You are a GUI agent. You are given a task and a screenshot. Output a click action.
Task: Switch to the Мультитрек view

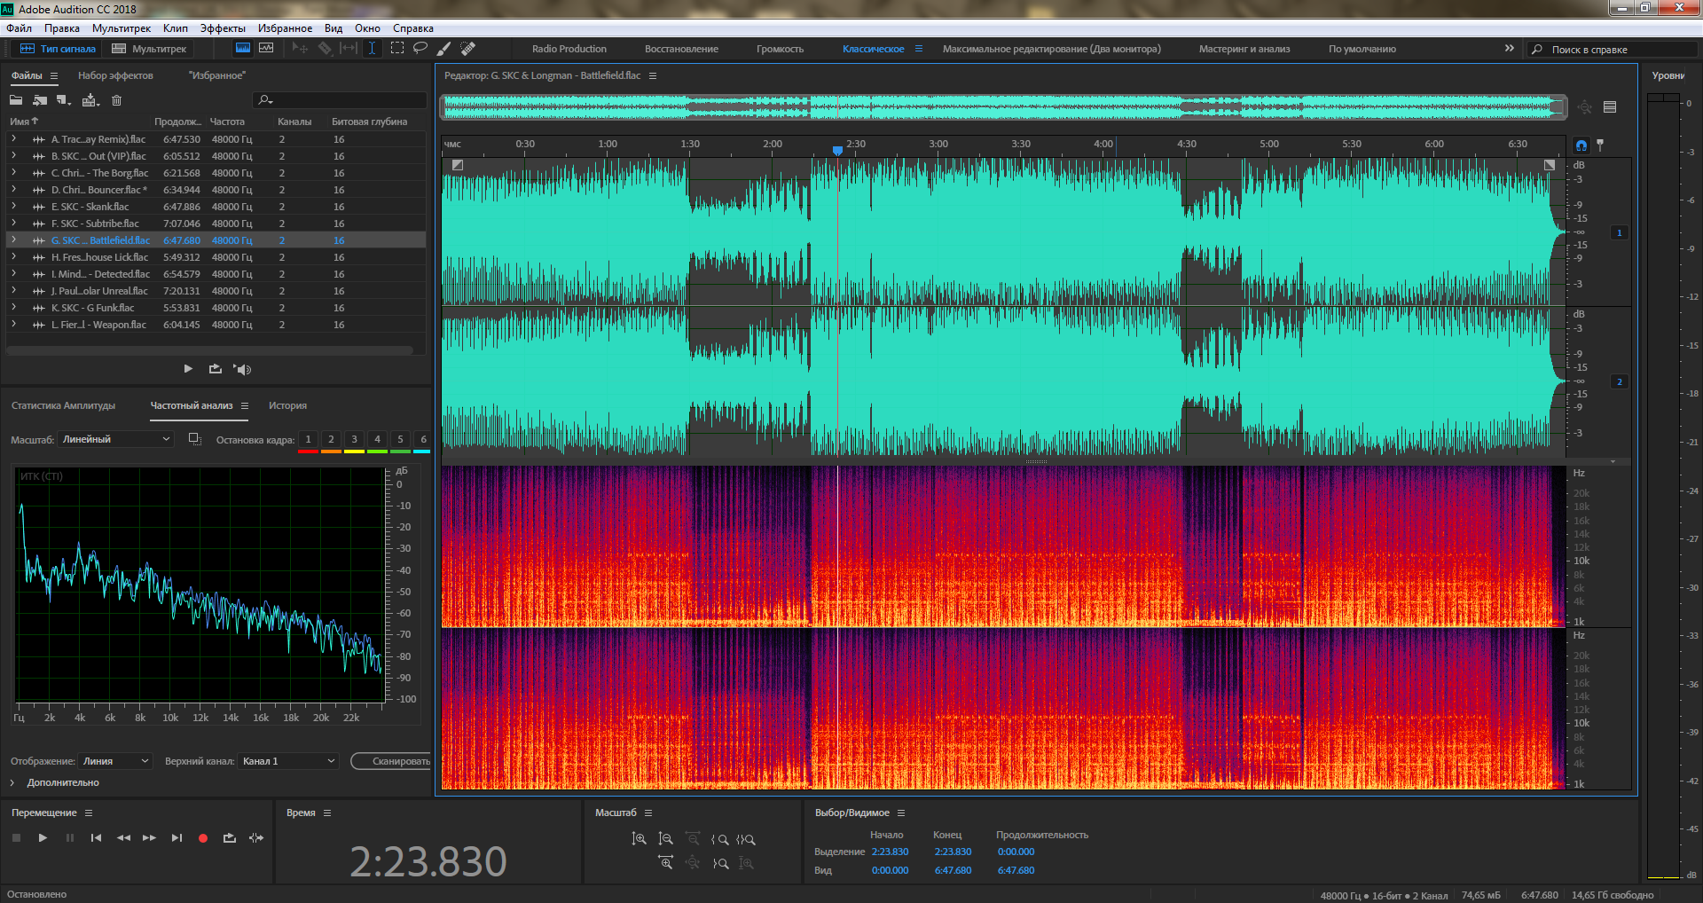[149, 49]
